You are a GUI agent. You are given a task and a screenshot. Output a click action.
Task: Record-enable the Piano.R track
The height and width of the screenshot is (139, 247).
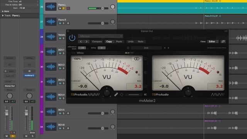(68, 23)
